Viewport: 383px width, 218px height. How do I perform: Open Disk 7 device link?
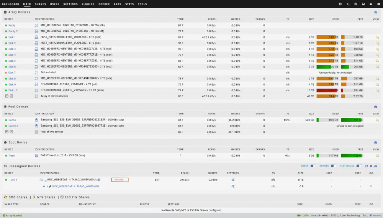coord(12,73)
